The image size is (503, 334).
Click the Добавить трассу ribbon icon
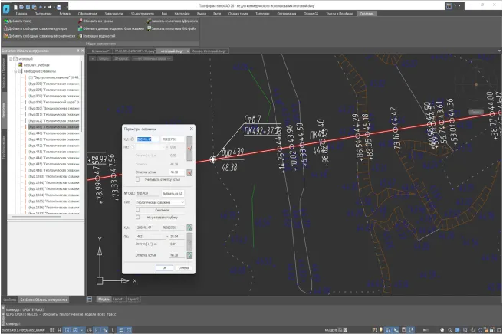pos(5,21)
